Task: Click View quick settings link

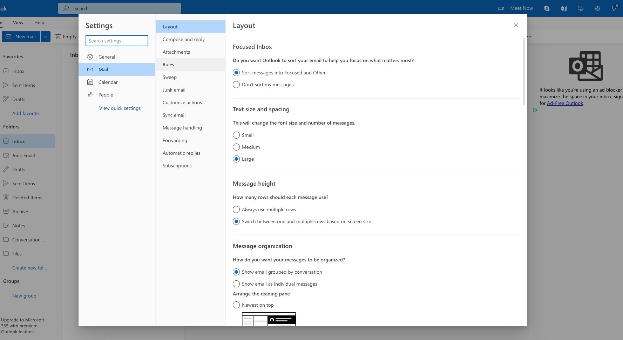Action: [x=120, y=108]
